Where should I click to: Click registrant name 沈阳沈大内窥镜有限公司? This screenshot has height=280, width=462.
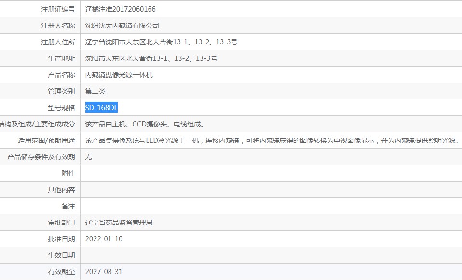point(122,26)
